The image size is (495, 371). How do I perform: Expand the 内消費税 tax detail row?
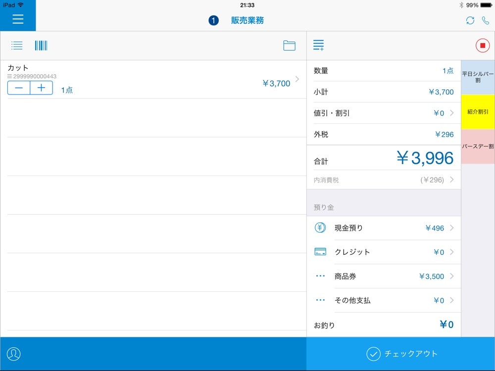pyautogui.click(x=384, y=180)
